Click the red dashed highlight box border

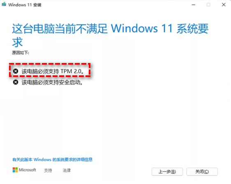coord(50,64)
